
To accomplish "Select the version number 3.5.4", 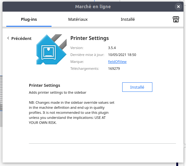I will tap(112, 48).
